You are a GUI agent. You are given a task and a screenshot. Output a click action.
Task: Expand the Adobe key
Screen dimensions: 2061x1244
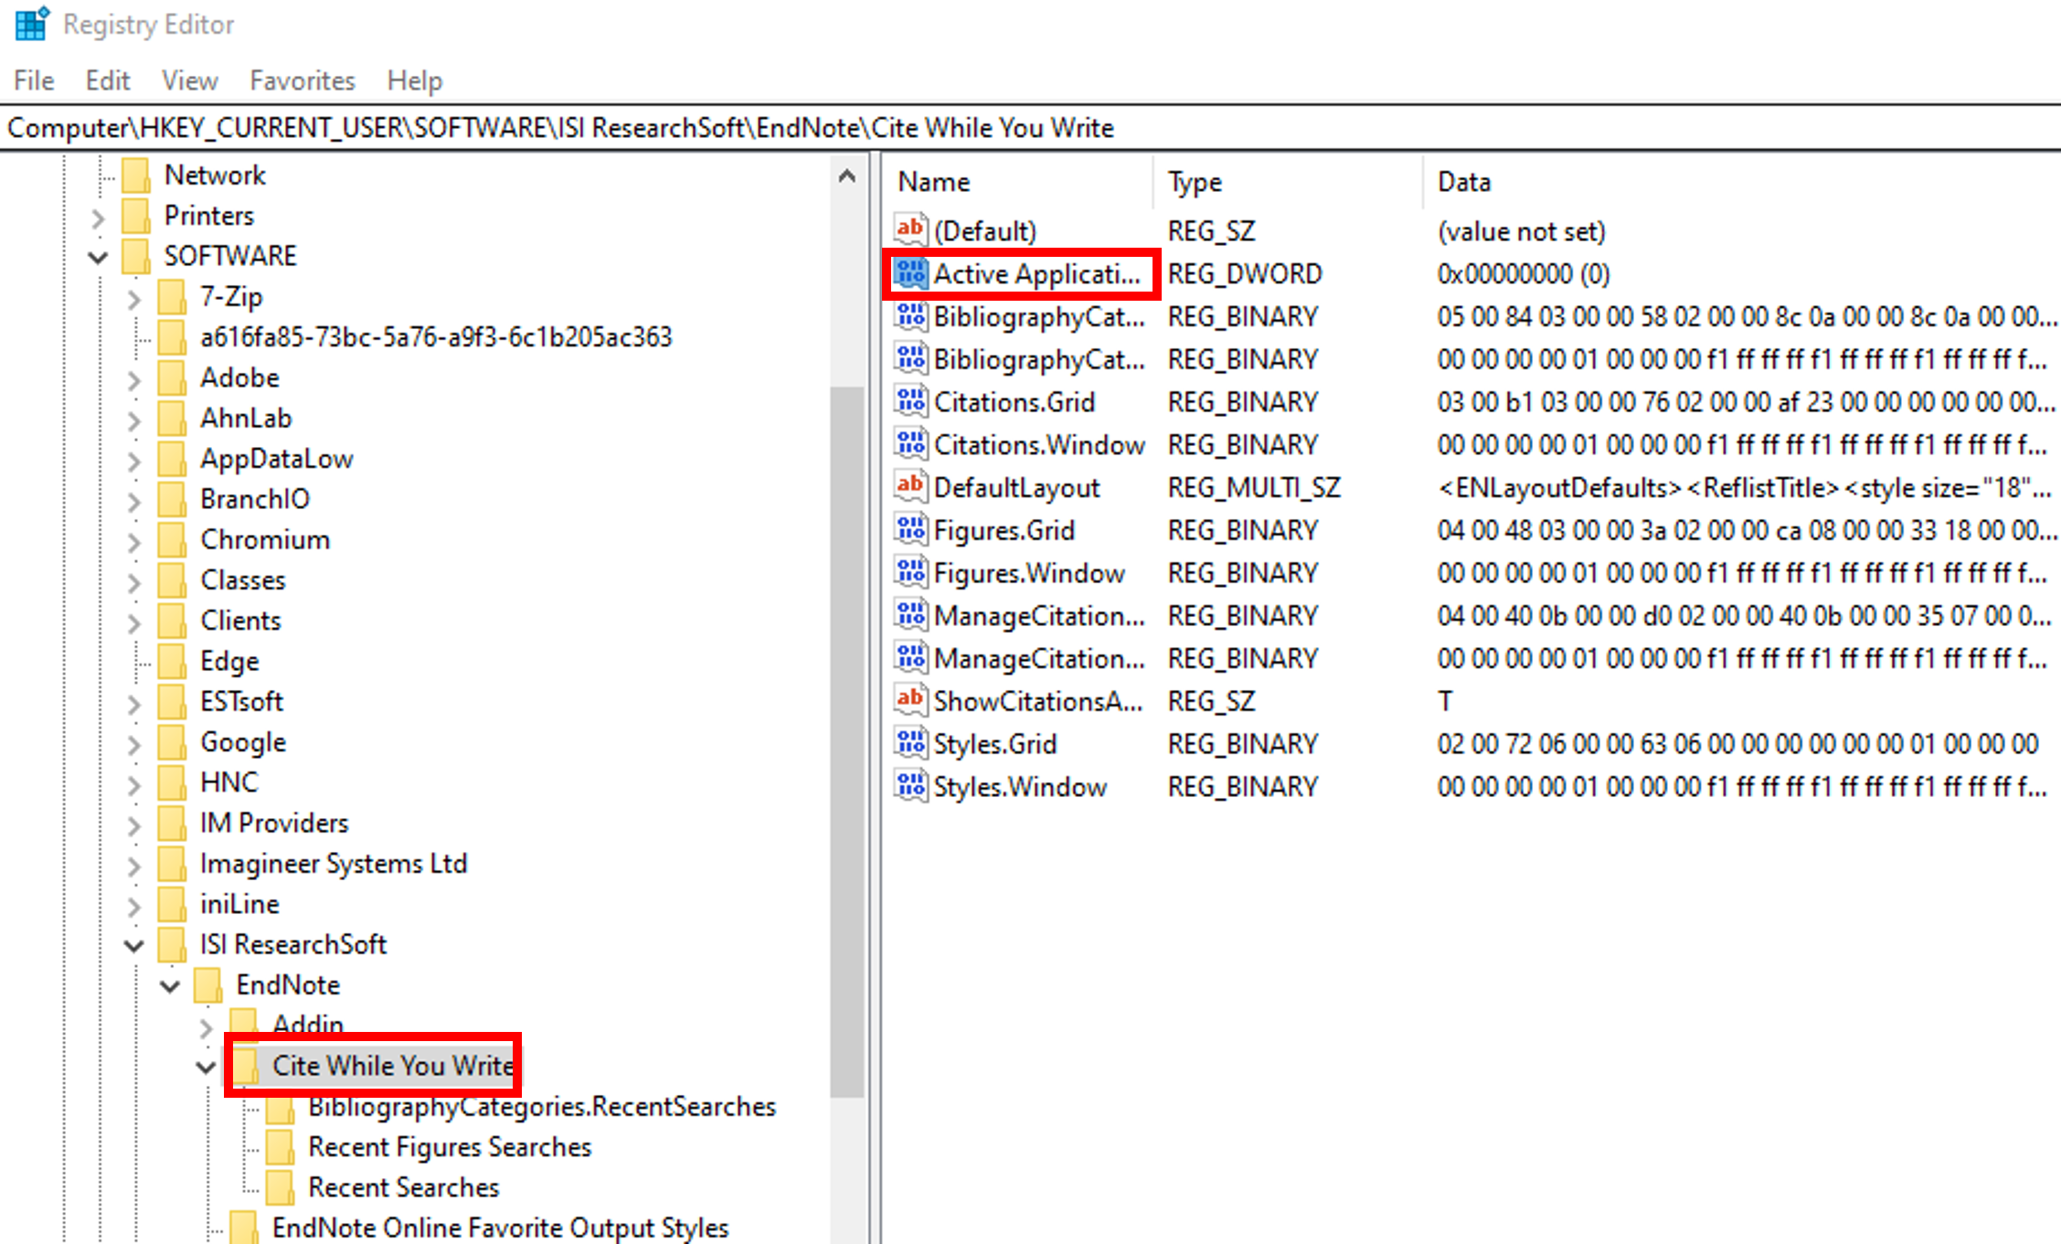click(x=134, y=379)
